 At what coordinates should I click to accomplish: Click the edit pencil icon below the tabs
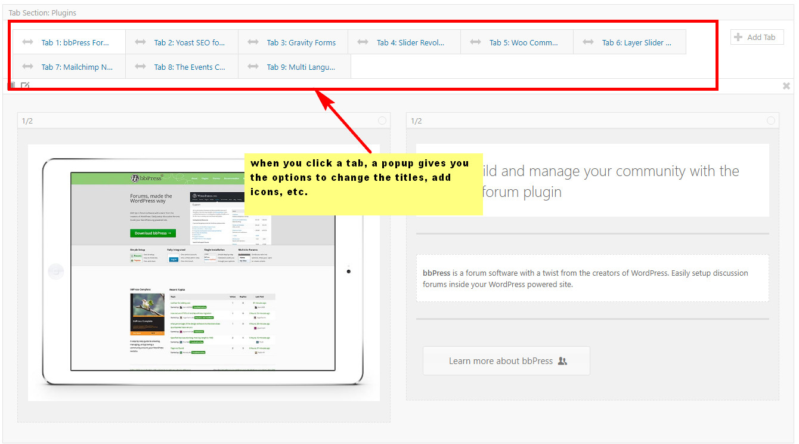25,86
